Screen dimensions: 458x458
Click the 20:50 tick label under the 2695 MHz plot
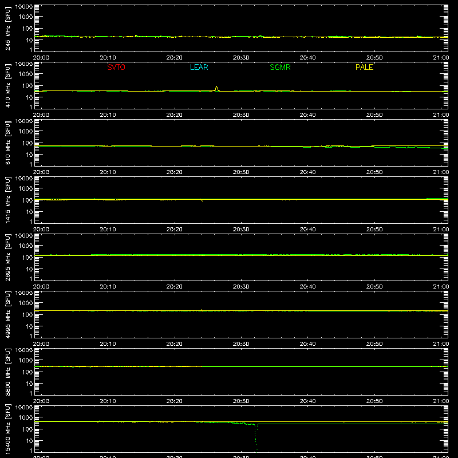click(374, 287)
